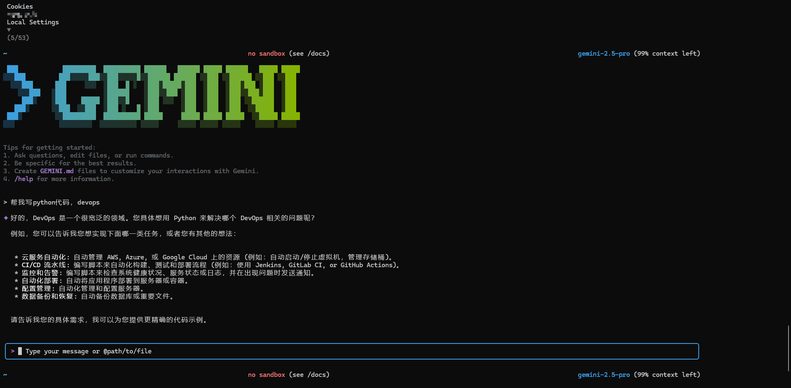Click the 'Tips for getting started:' heading
The height and width of the screenshot is (388, 791).
coord(49,148)
